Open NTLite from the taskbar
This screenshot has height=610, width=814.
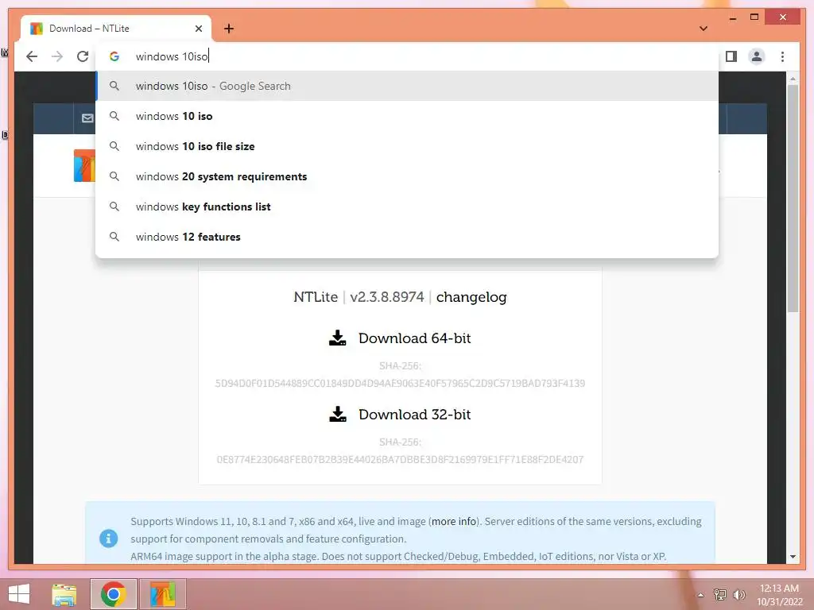pos(162,594)
